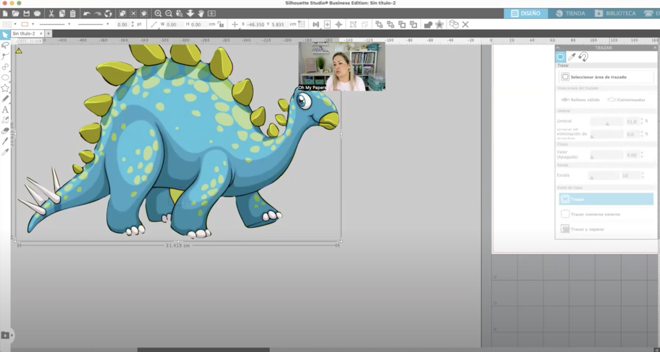Click the yellow warning triangle icon
Image resolution: width=660 pixels, height=352 pixels.
[x=19, y=51]
